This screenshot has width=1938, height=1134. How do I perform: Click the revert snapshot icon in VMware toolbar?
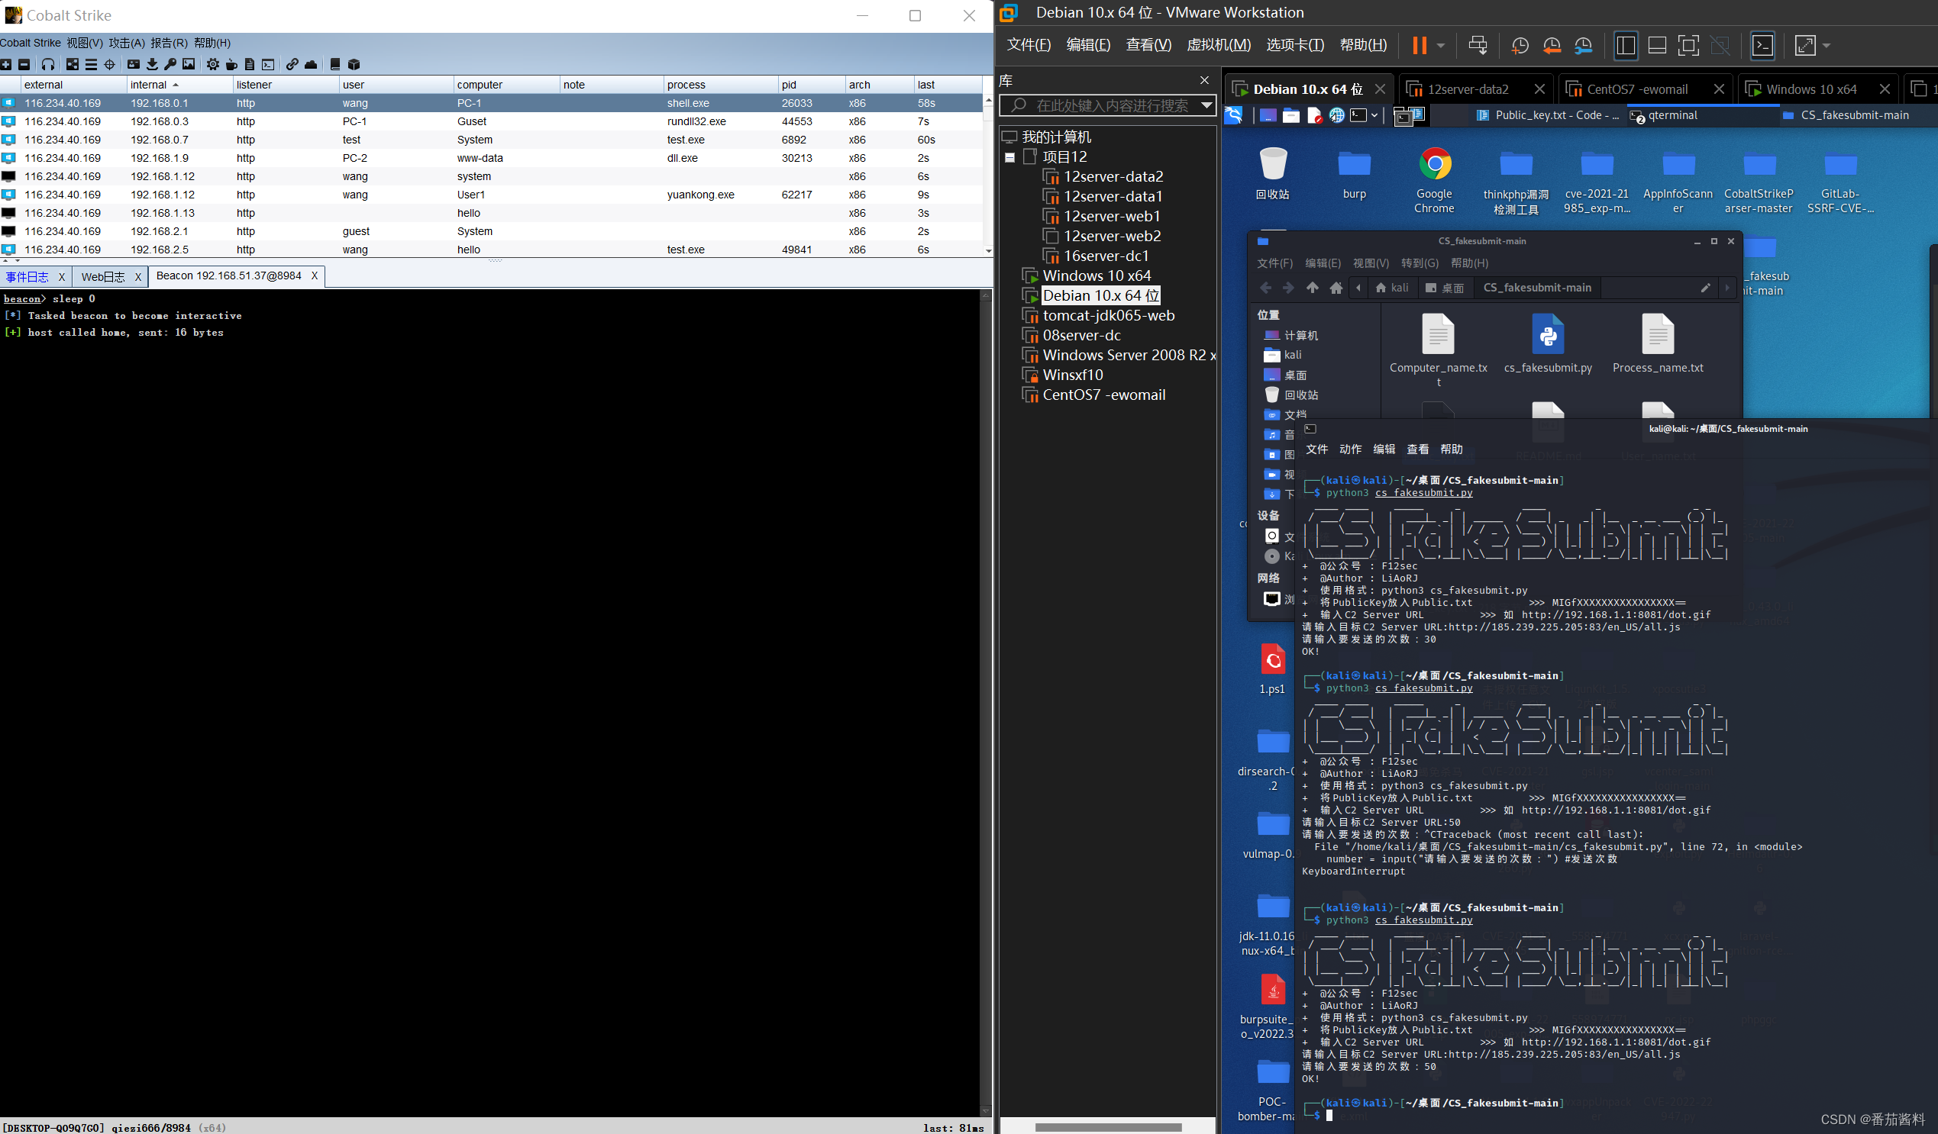1551,46
